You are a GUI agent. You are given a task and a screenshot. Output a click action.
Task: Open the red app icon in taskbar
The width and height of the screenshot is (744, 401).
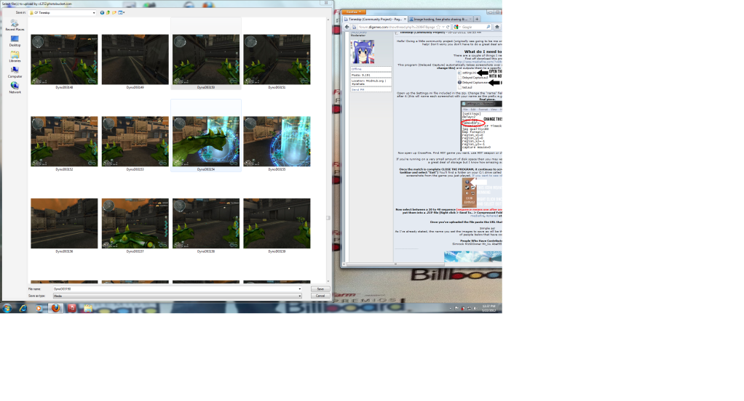[x=71, y=308]
